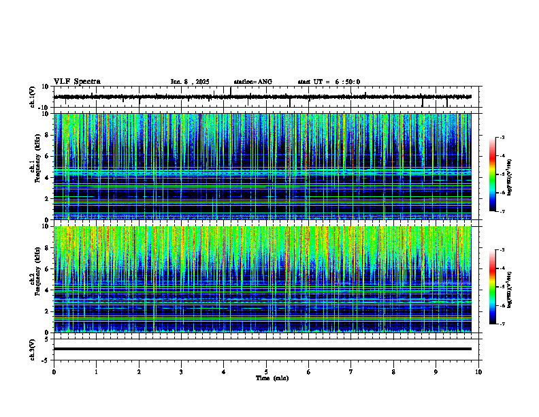Click the 'start UT = 6:50:0' header text
The image size is (539, 417).
[329, 82]
